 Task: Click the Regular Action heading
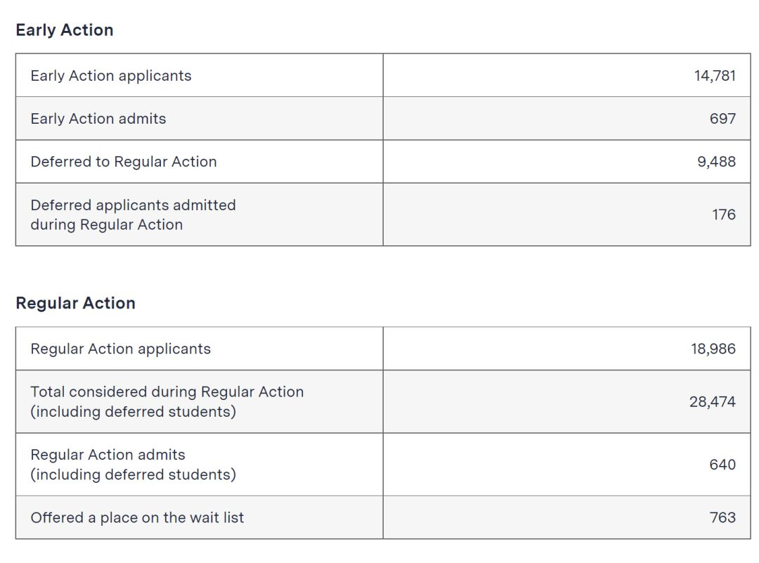(x=75, y=303)
